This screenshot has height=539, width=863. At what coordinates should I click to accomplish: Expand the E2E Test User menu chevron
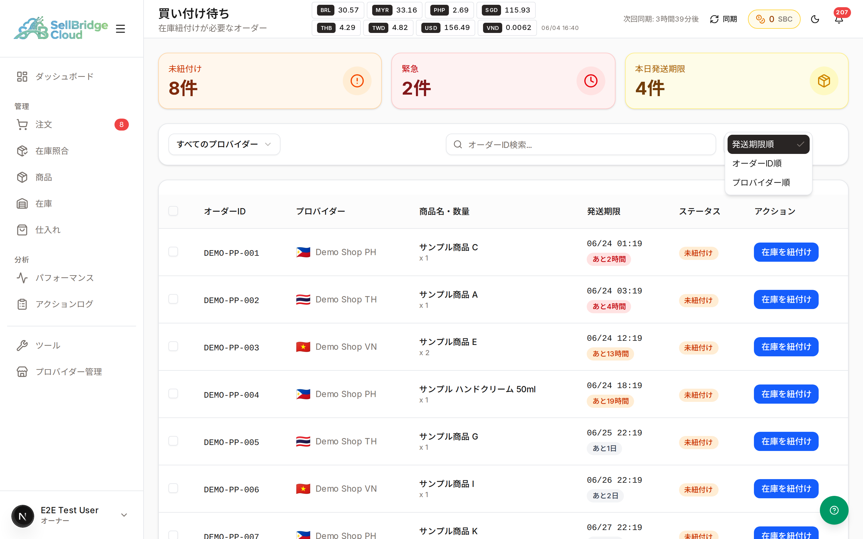tap(124, 515)
